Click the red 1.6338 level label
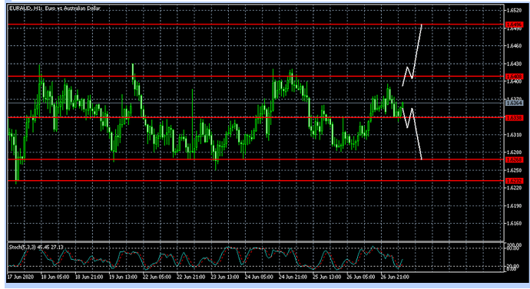The height and width of the screenshot is (289, 530). click(514, 118)
